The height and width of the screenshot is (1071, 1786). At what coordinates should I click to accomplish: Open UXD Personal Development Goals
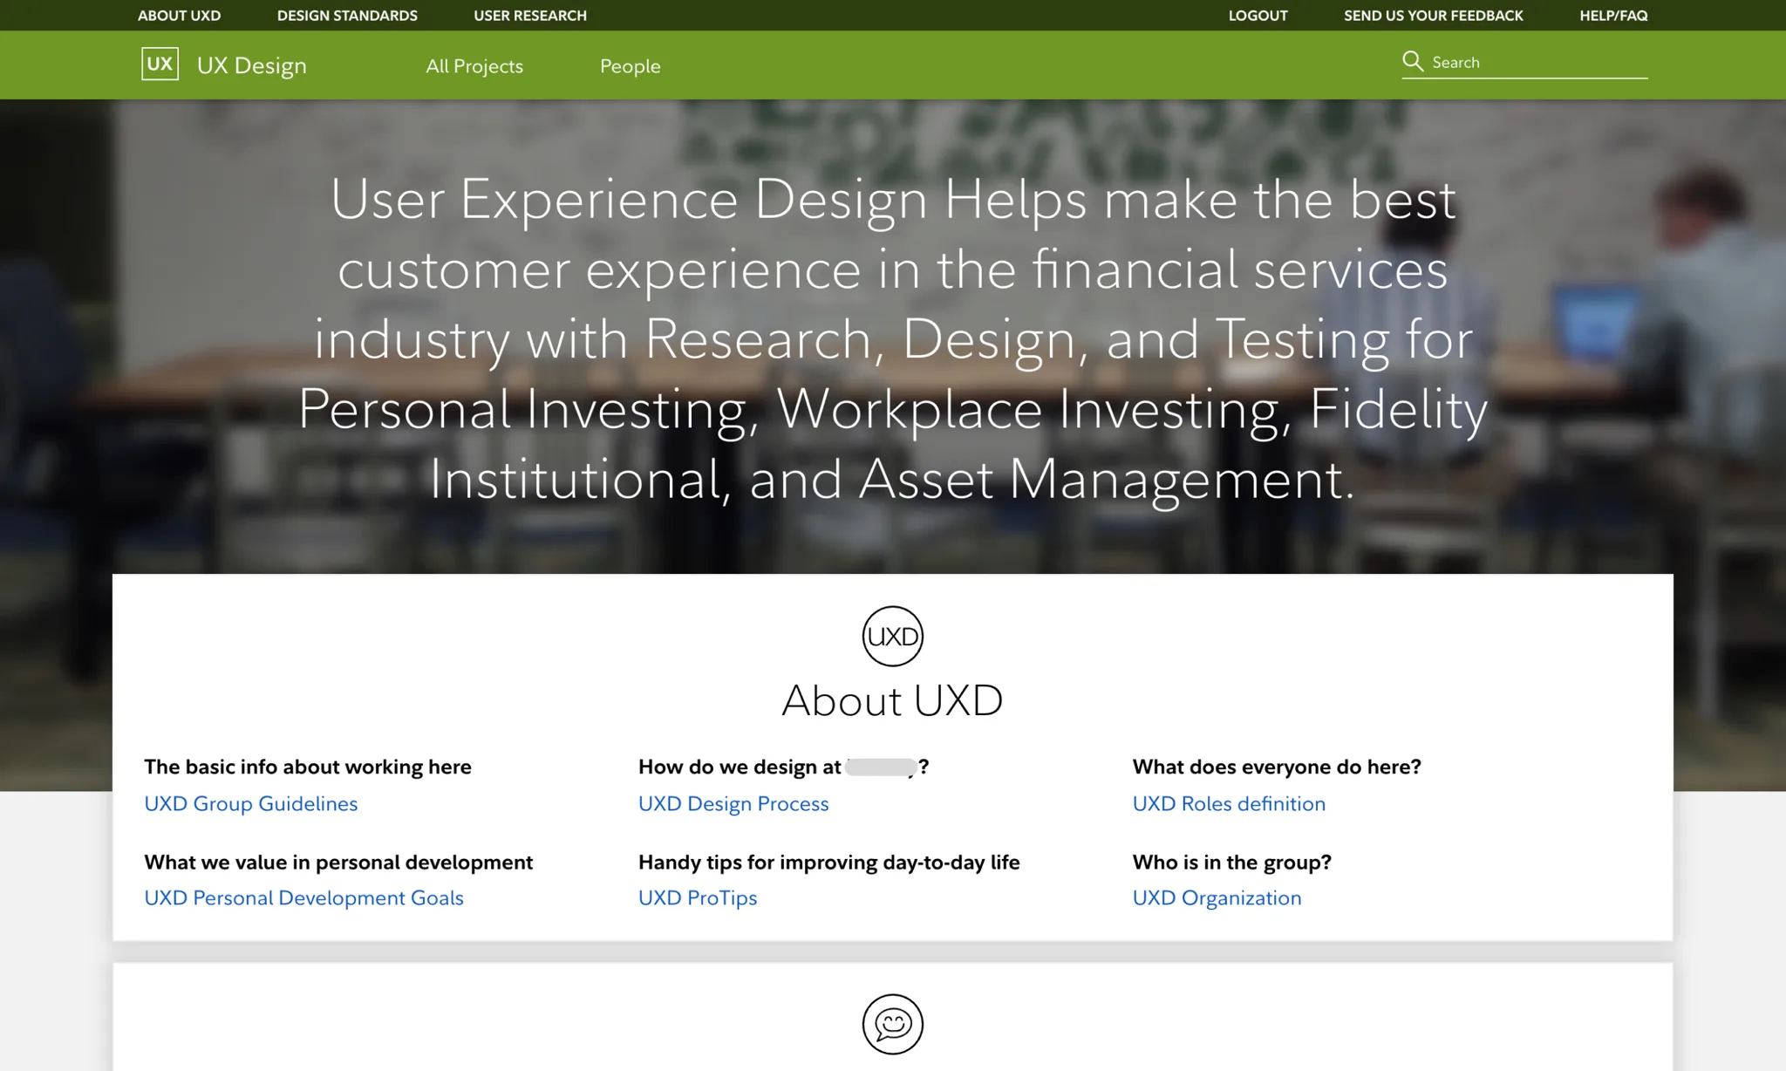(x=303, y=897)
